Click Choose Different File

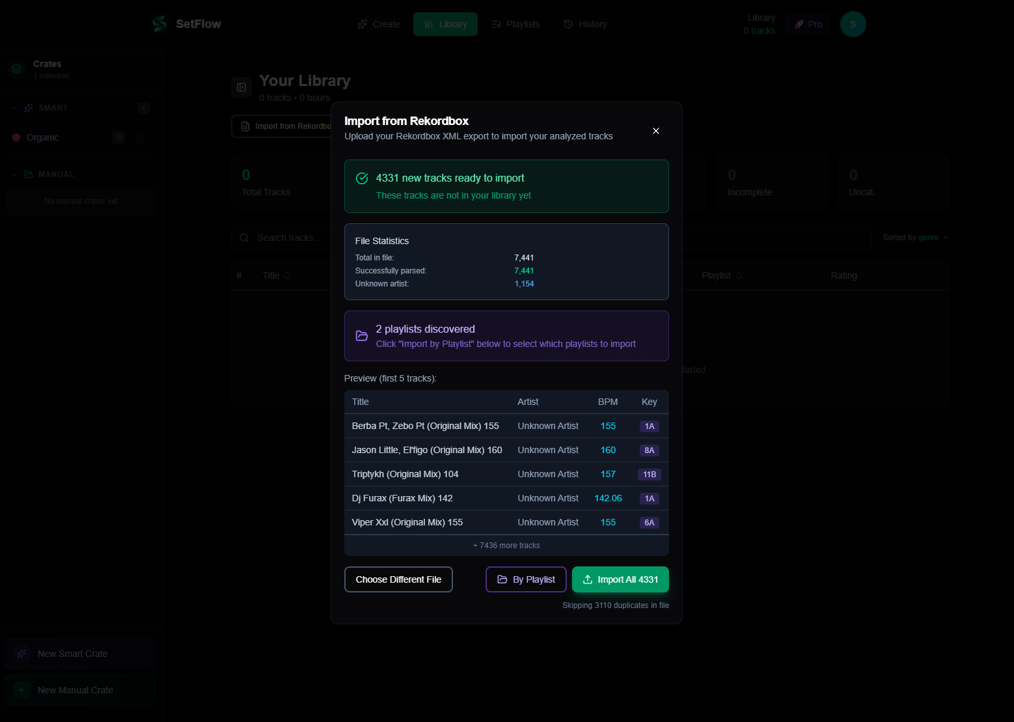point(398,579)
